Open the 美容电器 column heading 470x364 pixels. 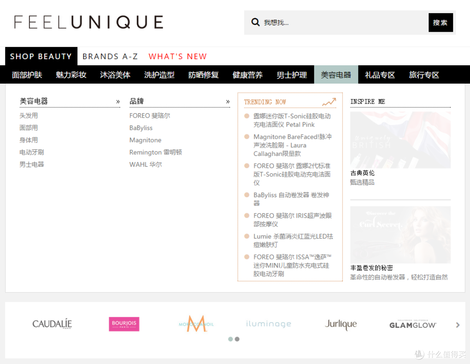[34, 101]
